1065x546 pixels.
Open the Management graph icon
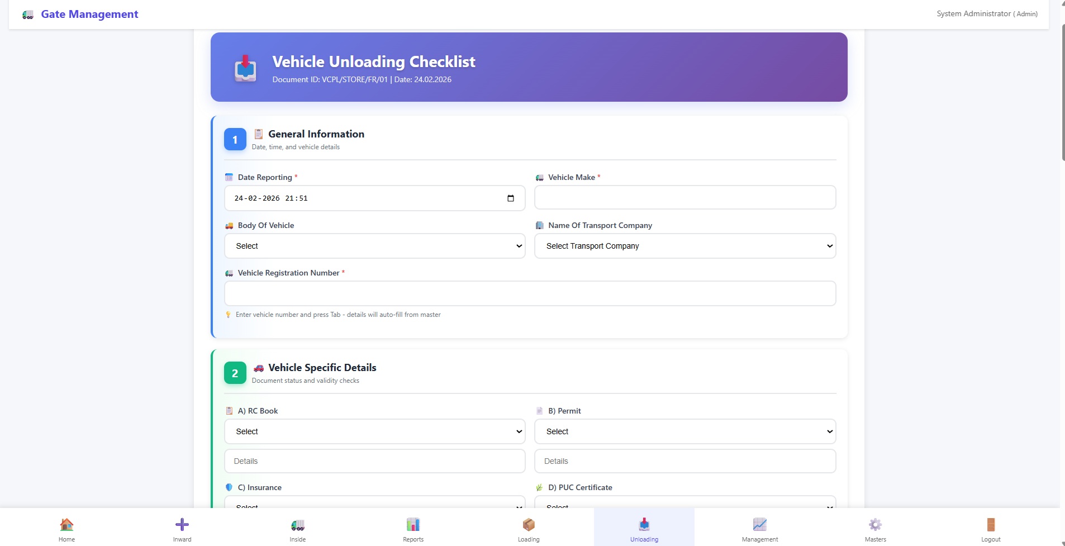[759, 525]
